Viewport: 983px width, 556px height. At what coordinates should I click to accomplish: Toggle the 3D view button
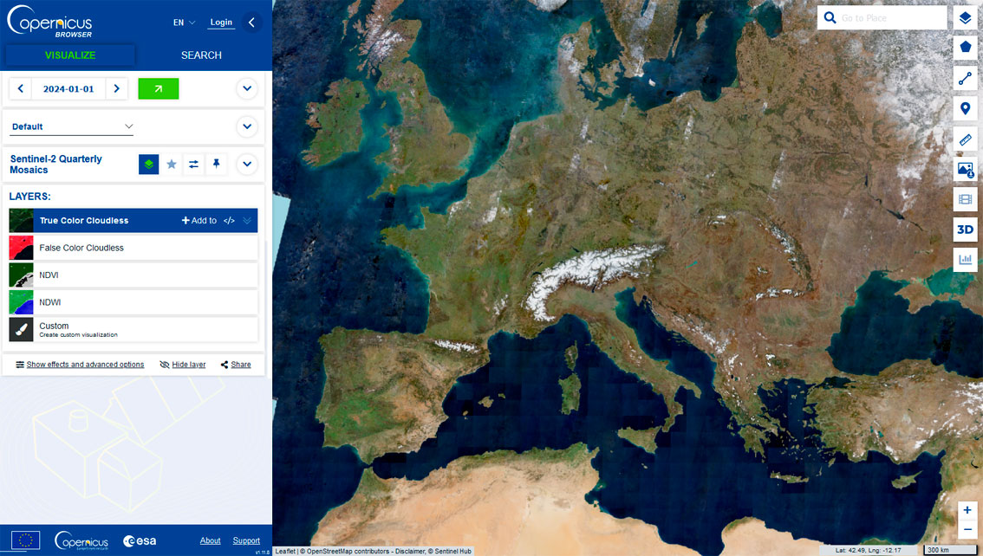pos(966,230)
